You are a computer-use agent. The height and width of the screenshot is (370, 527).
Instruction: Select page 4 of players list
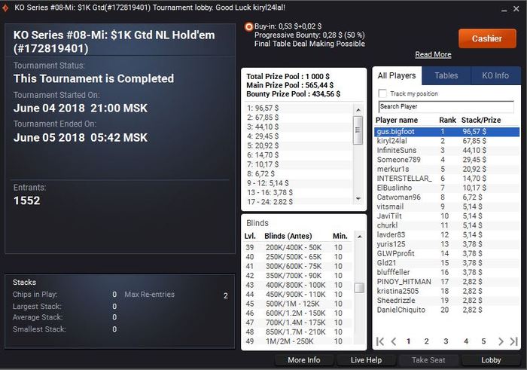pos(466,341)
